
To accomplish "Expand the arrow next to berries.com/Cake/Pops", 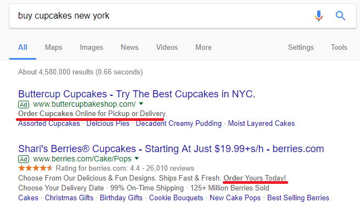I will point(137,159).
